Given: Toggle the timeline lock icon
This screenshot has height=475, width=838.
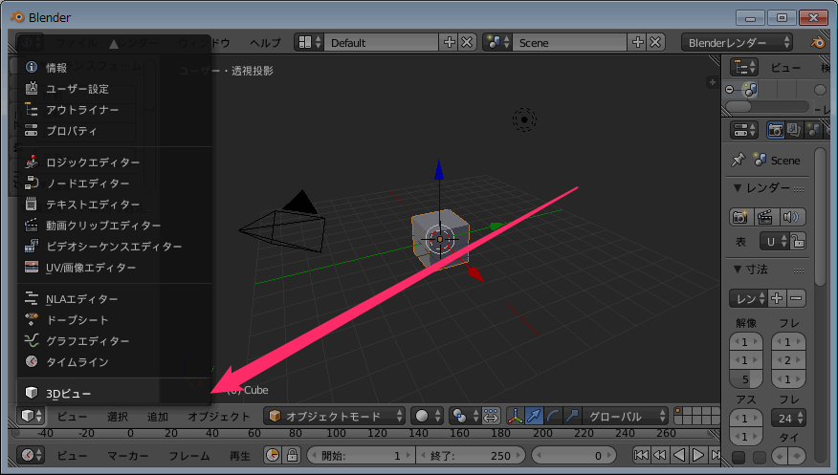Looking at the screenshot, I should [292, 455].
